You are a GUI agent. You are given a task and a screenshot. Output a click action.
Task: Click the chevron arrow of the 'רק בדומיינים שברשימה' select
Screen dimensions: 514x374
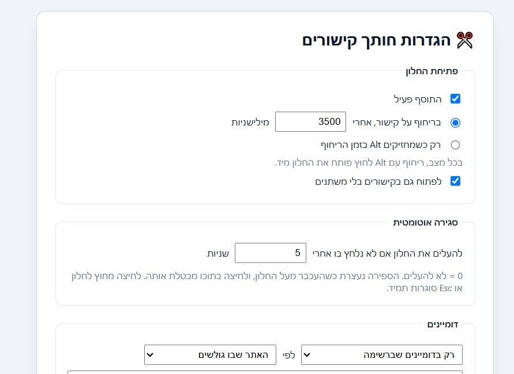(x=307, y=354)
